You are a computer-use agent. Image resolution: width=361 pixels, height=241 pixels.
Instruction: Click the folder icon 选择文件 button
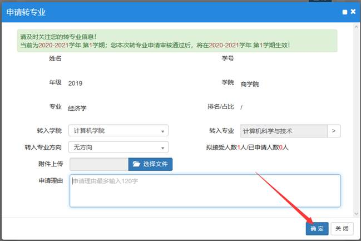click(151, 164)
